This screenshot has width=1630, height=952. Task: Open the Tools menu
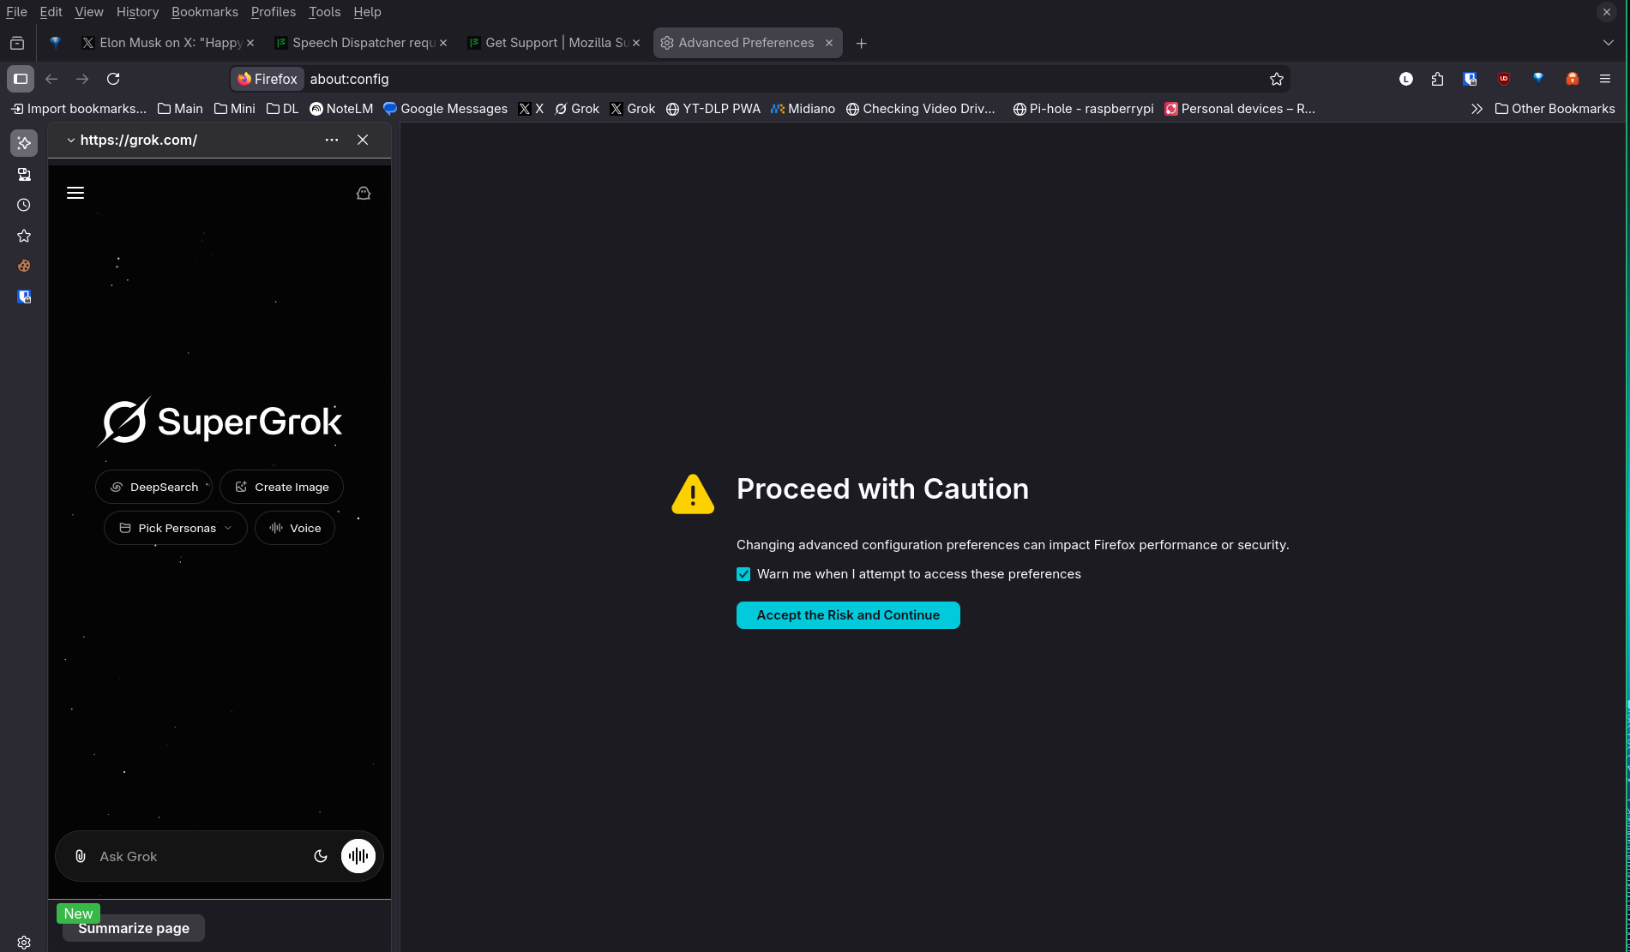click(x=325, y=12)
